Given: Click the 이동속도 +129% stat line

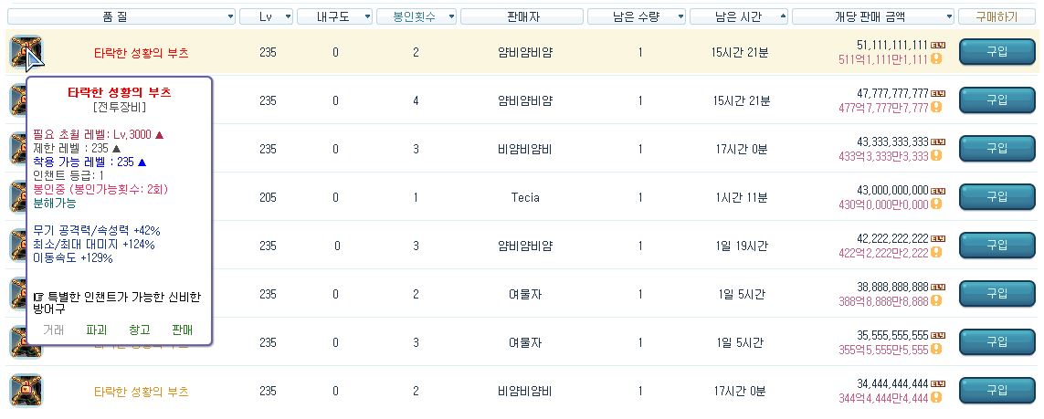Looking at the screenshot, I should point(73,257).
